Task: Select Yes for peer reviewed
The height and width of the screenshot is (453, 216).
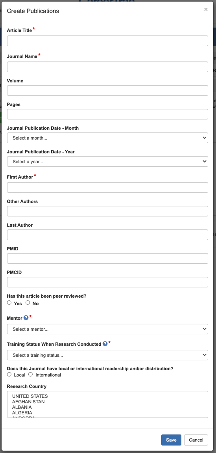Action: click(9, 303)
